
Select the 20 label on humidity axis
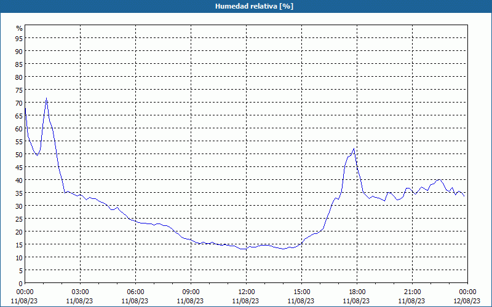coord(19,232)
